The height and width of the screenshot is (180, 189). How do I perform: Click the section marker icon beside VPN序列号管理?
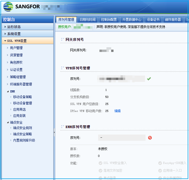coord(62,68)
